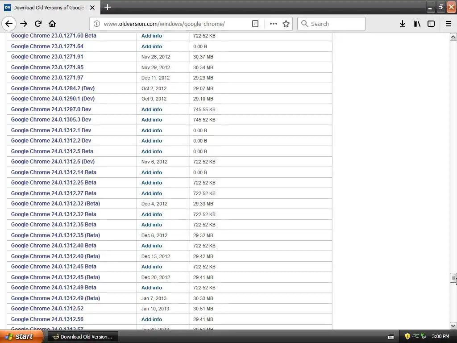This screenshot has height=343, width=457.
Task: Go back to the previous page
Action: 9,24
